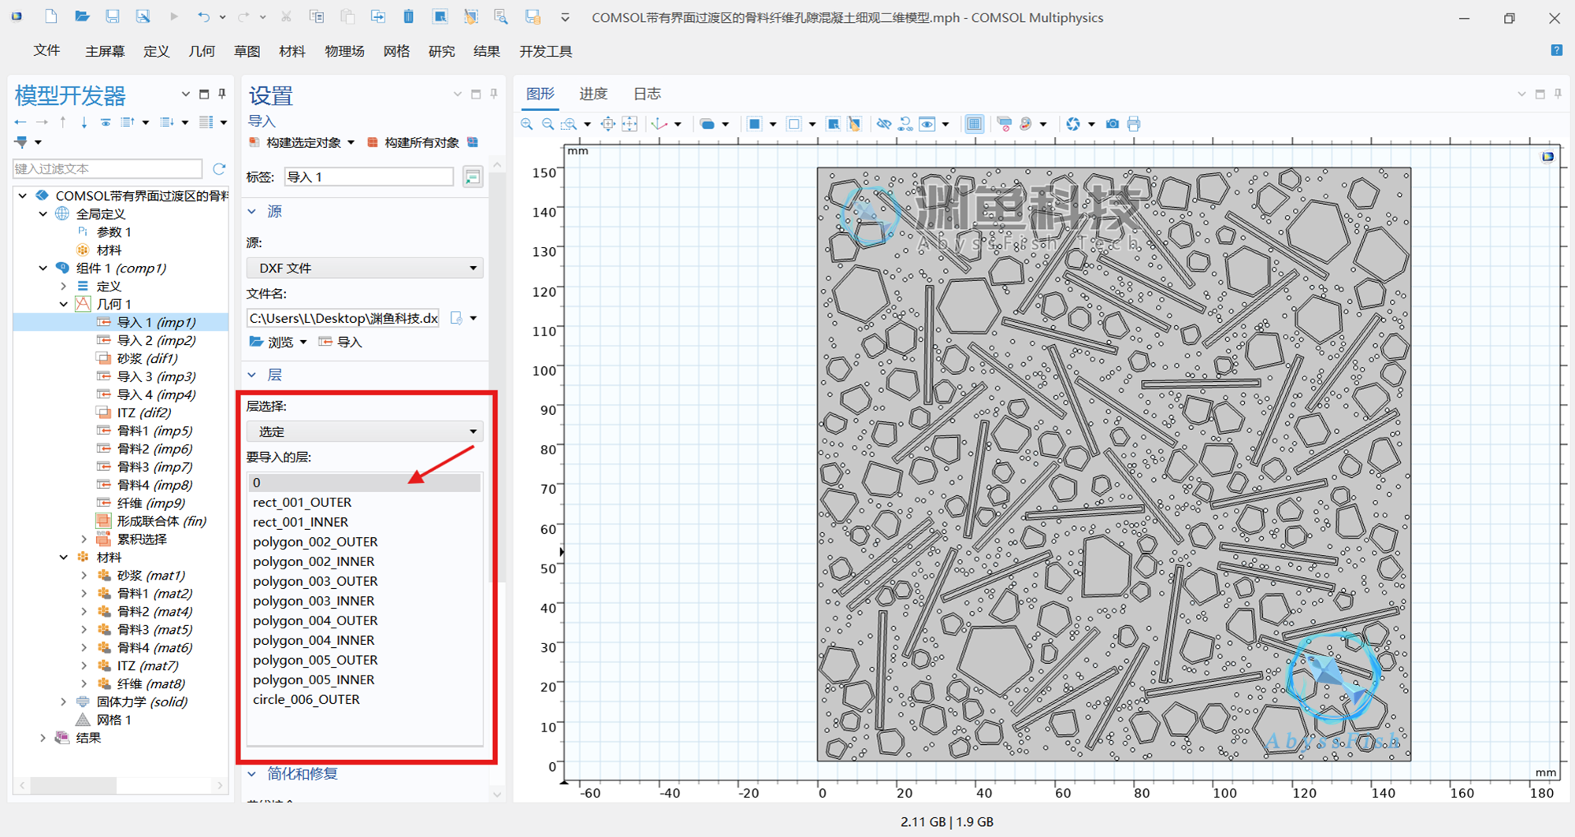The height and width of the screenshot is (837, 1575).
Task: Open the help question mark icon
Action: coord(1556,50)
